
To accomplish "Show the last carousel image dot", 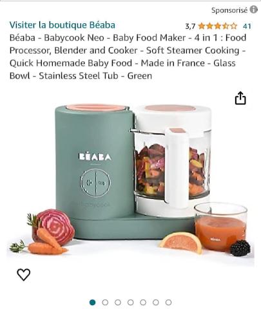I will coord(169,303).
